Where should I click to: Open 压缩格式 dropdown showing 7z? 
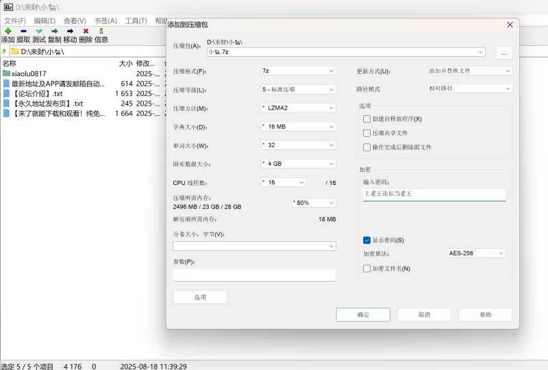coord(299,71)
